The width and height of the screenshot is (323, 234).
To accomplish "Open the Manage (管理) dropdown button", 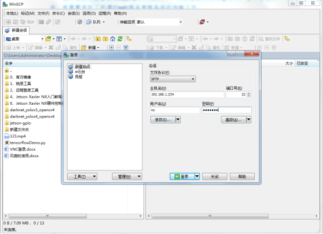I will click(127, 176).
